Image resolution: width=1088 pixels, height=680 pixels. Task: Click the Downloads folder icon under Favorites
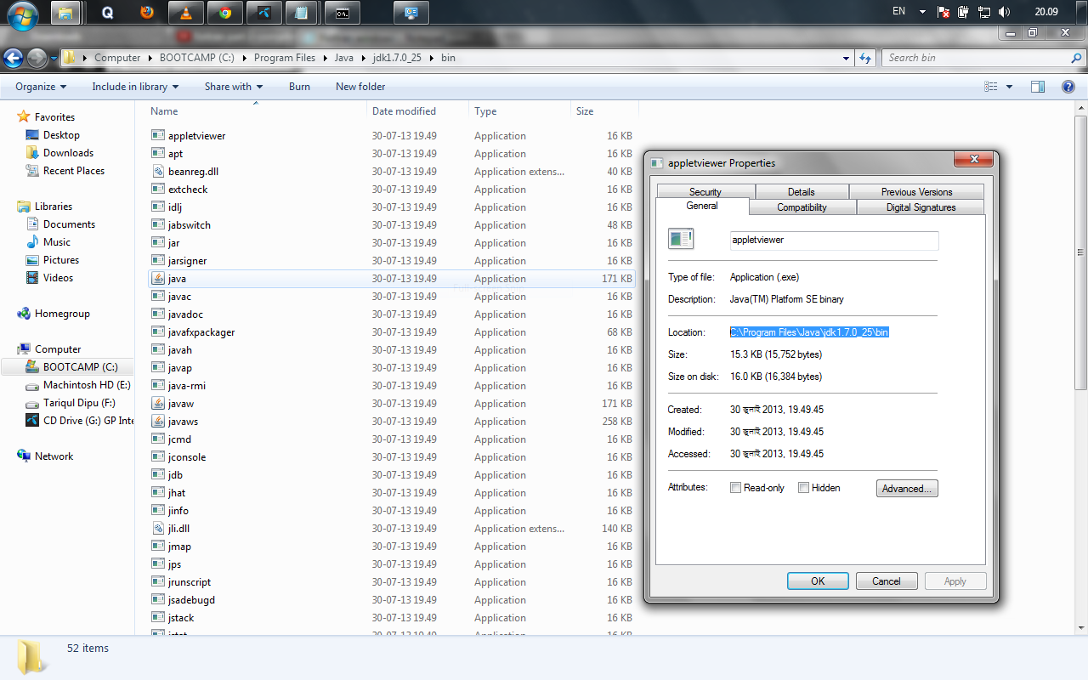click(32, 153)
